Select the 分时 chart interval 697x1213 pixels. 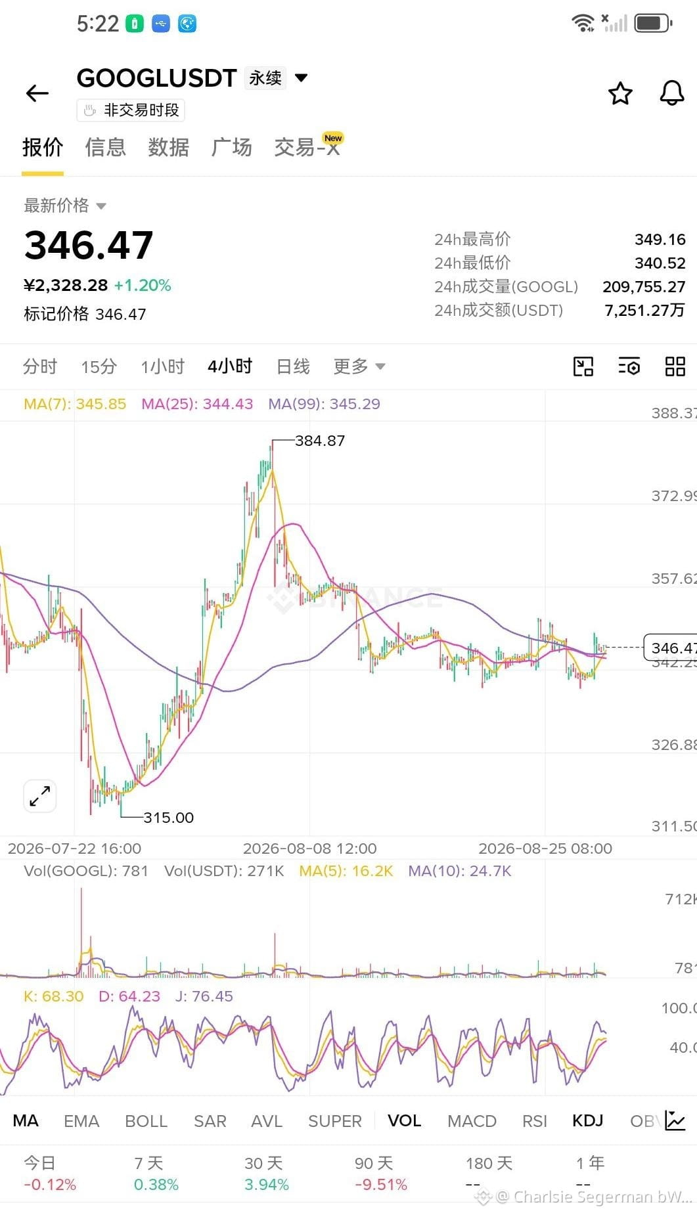click(40, 366)
